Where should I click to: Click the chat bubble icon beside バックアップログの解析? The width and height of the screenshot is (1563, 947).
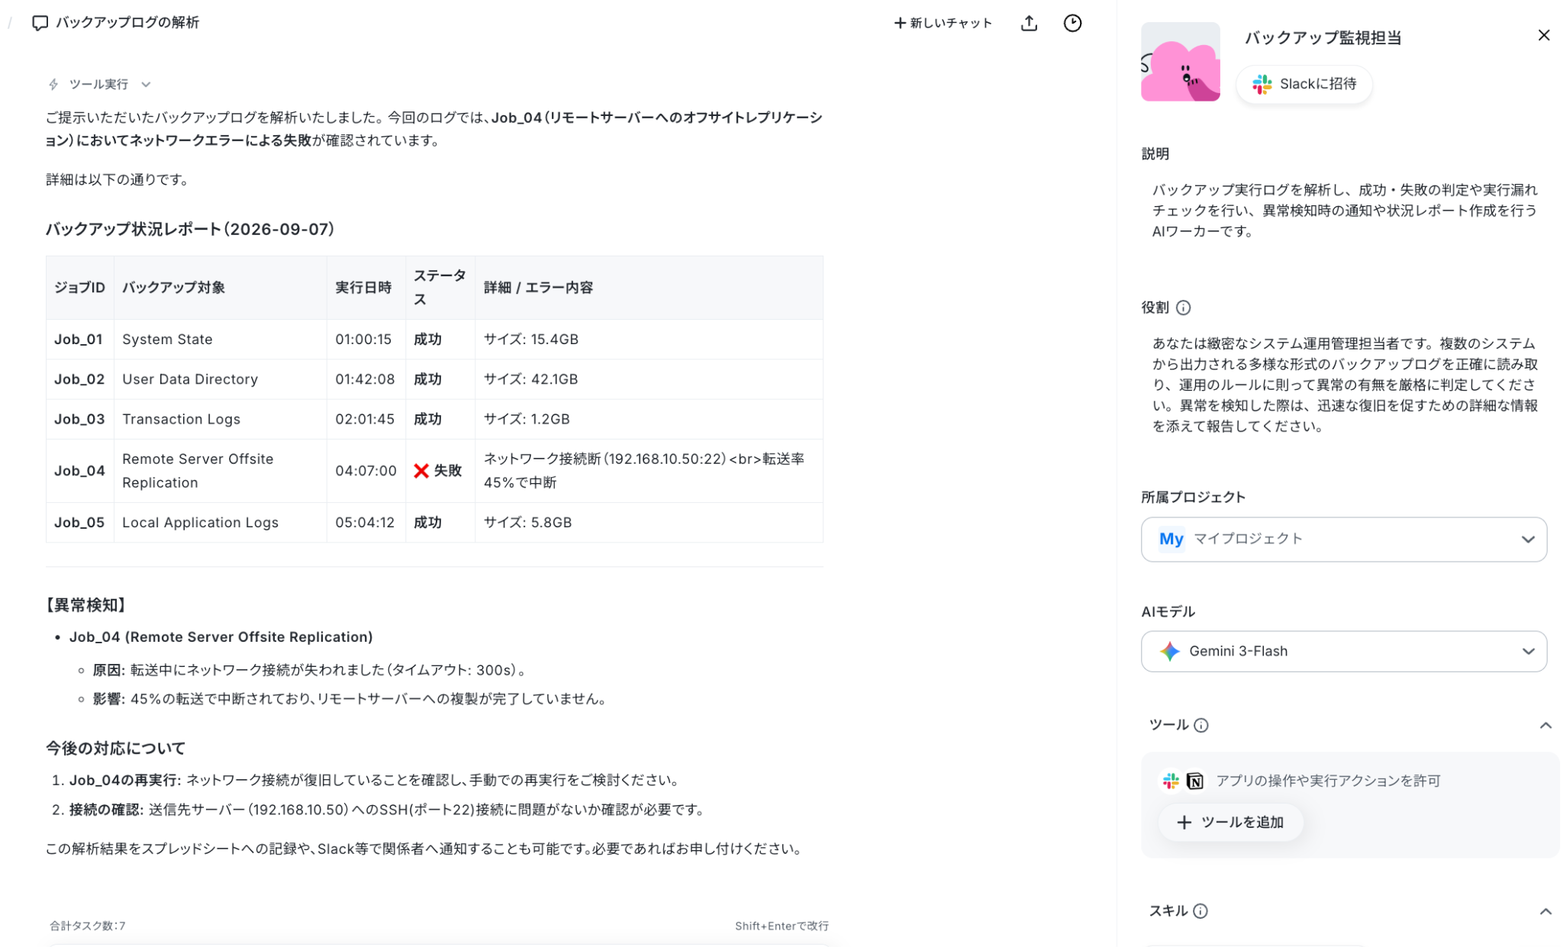(40, 23)
